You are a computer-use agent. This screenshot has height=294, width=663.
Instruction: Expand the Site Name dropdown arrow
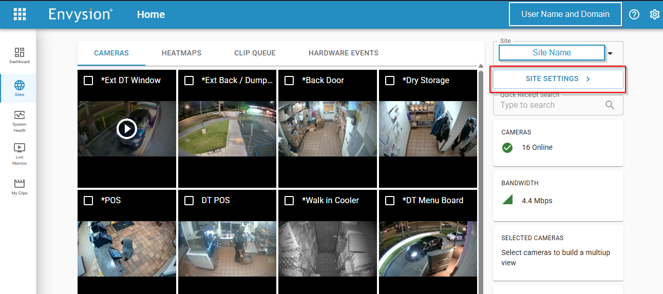(x=610, y=53)
